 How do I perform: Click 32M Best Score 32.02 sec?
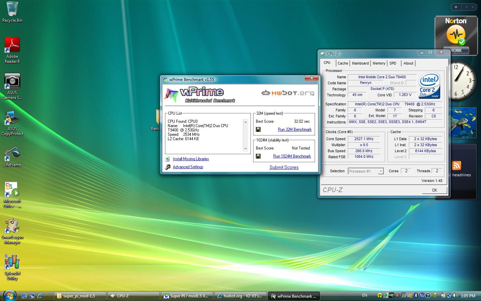point(302,121)
